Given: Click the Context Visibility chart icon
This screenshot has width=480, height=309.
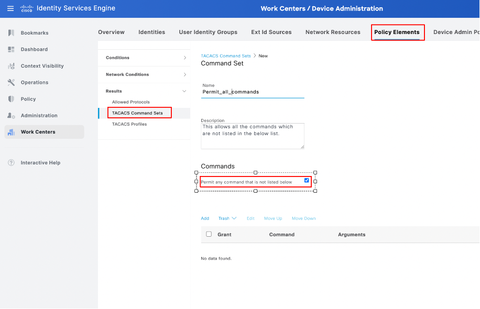Looking at the screenshot, I should (x=12, y=66).
